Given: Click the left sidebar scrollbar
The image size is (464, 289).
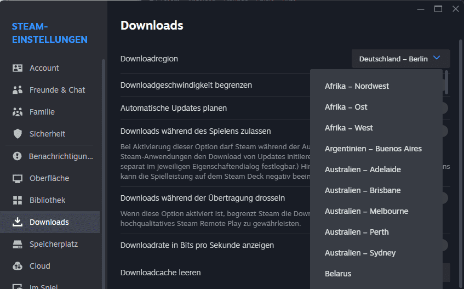Looking at the screenshot, I should (x=104, y=174).
